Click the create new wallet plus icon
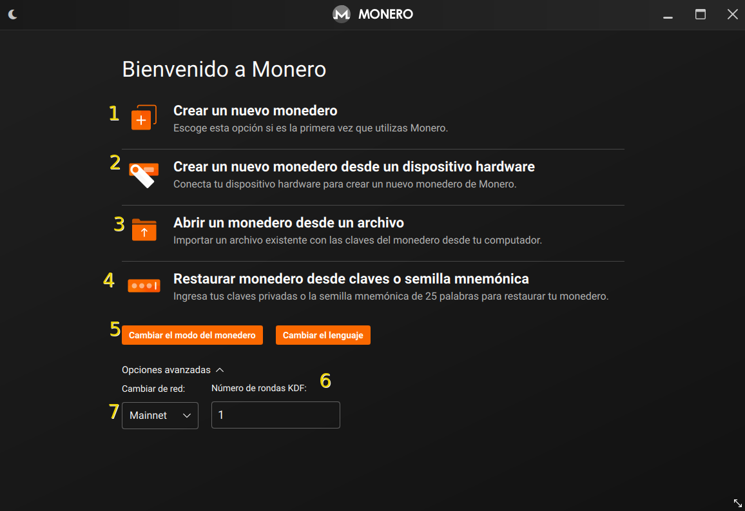 click(144, 117)
